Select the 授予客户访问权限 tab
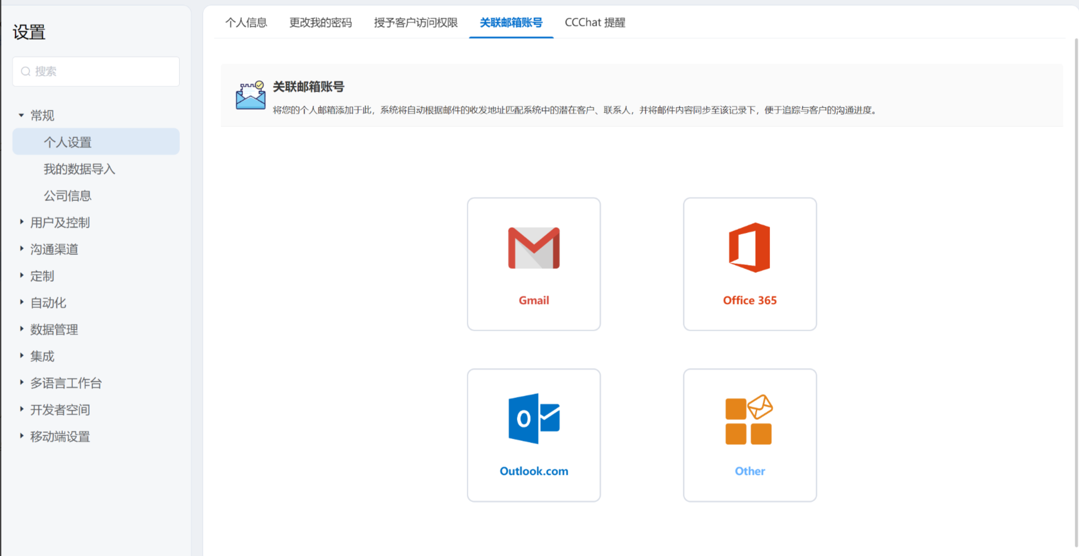The width and height of the screenshot is (1079, 556). point(415,23)
